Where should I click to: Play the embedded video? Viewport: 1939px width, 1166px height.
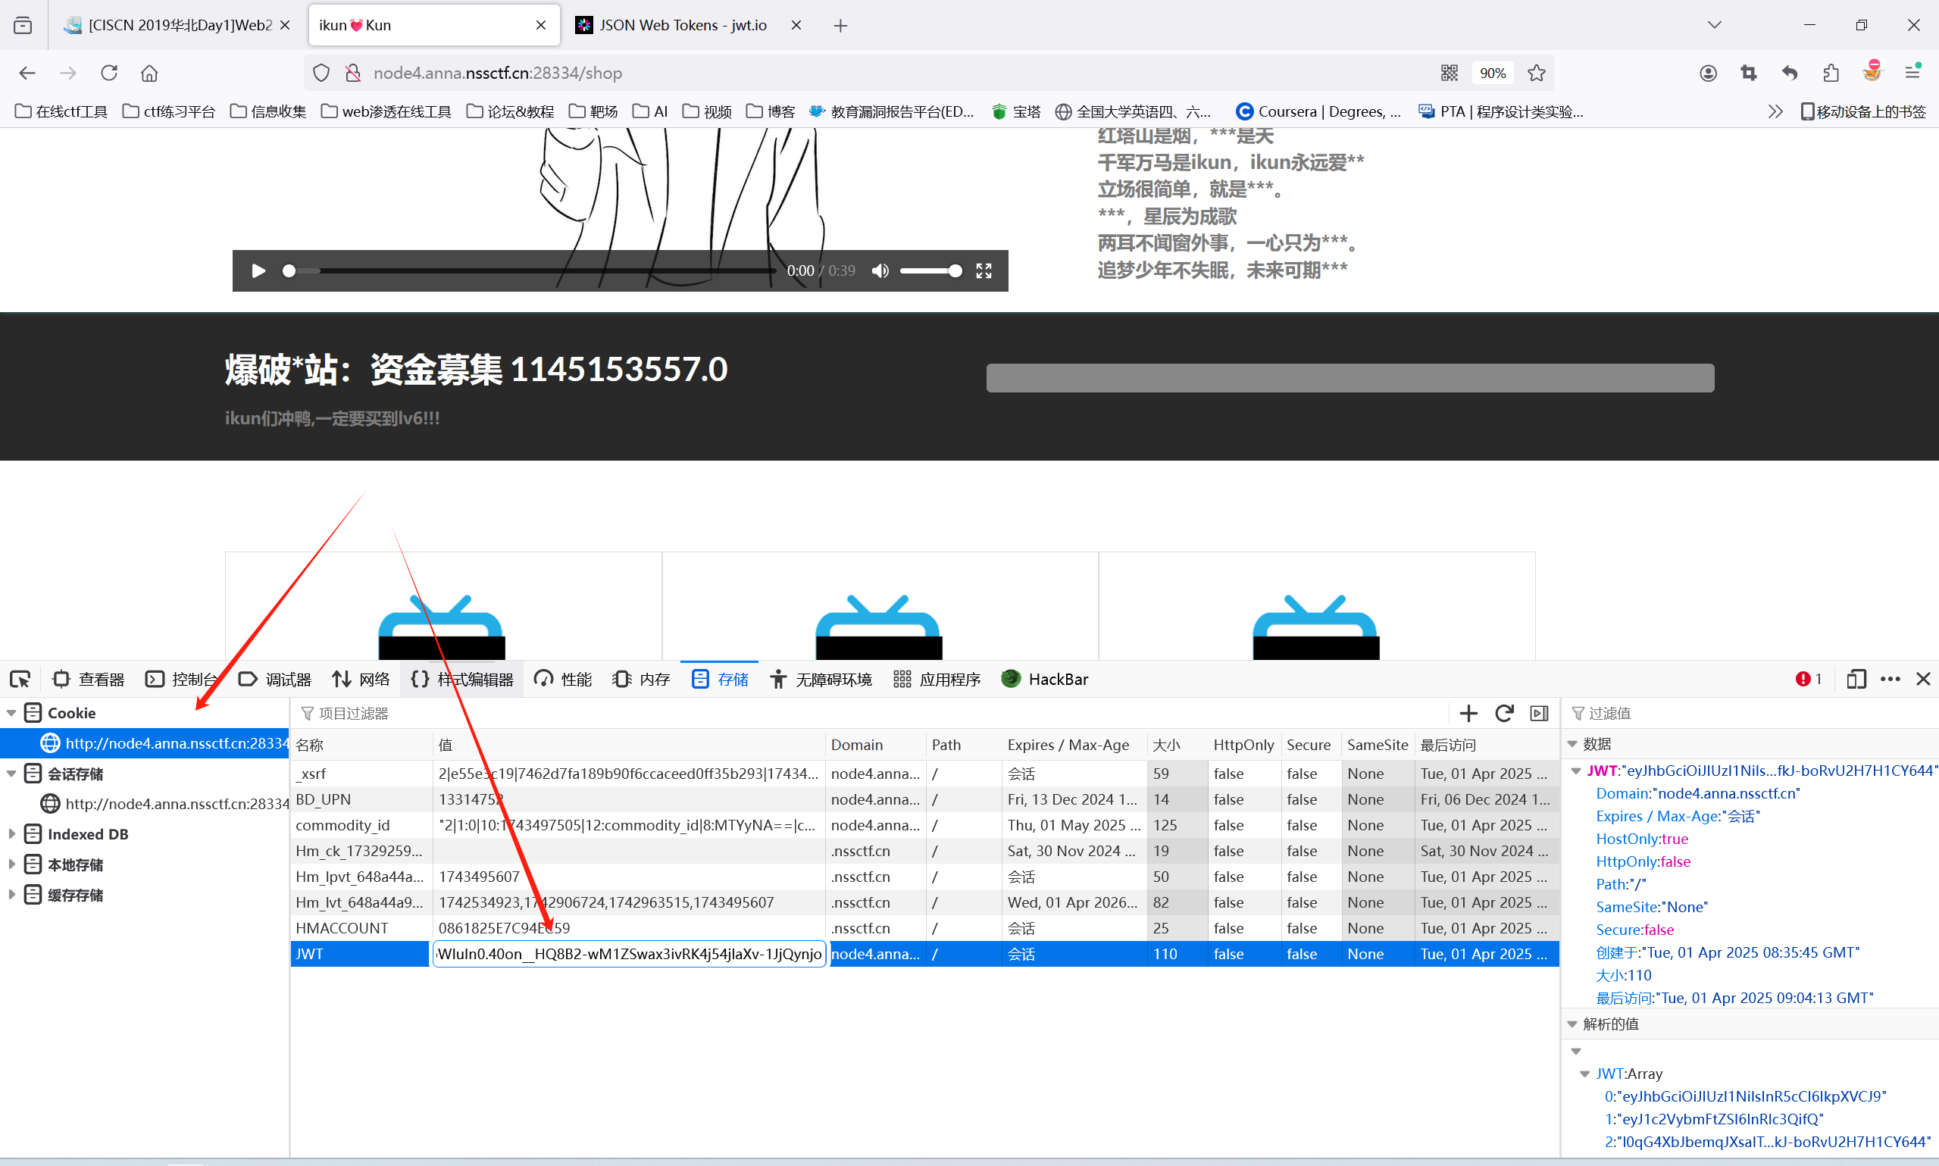click(x=258, y=271)
